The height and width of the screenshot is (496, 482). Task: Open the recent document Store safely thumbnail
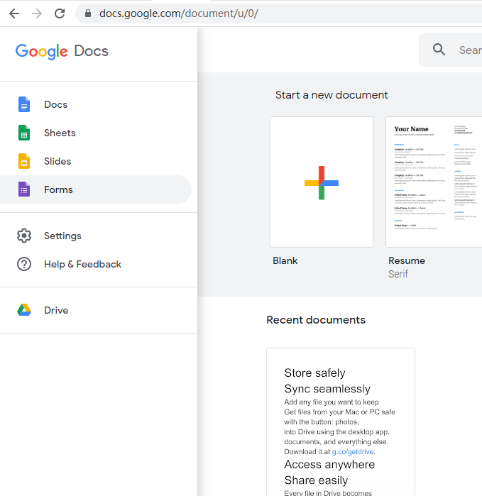click(341, 422)
